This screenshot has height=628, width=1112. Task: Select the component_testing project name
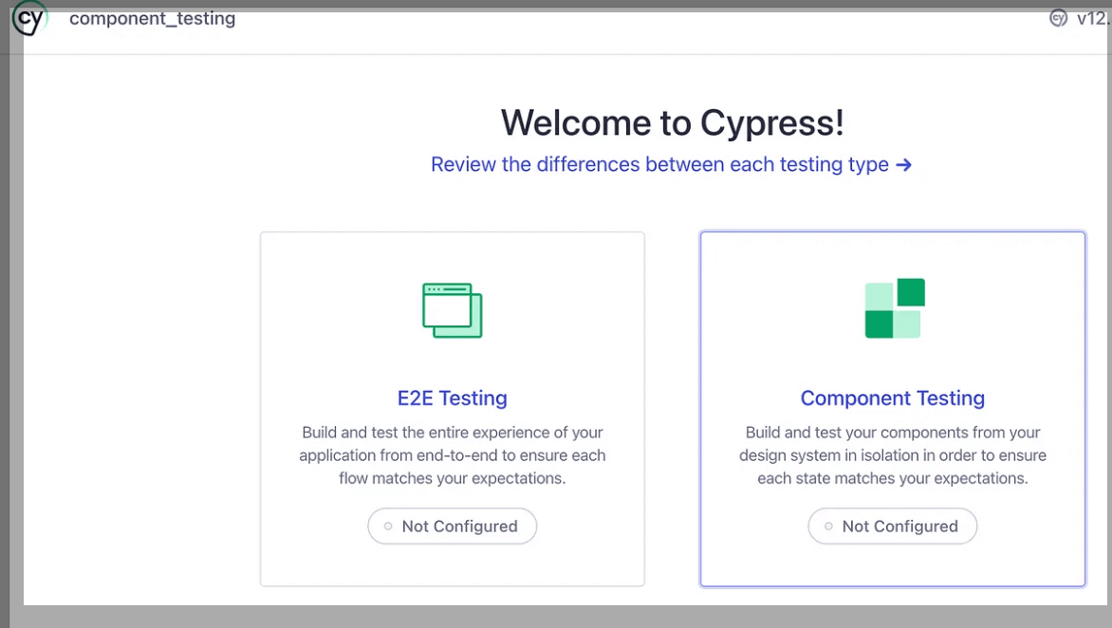coord(153,18)
